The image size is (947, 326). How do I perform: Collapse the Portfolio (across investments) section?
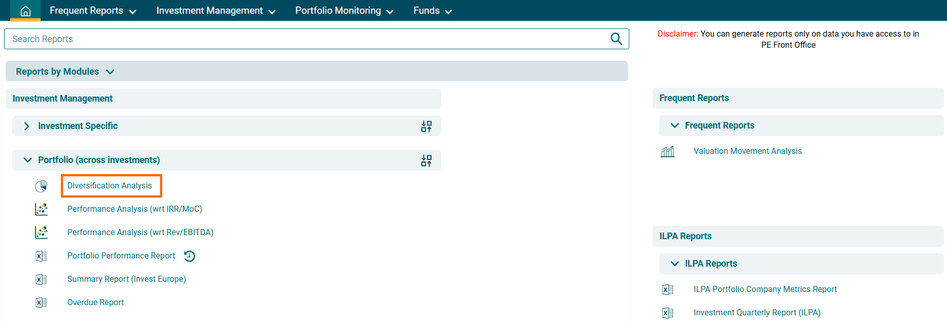coord(27,160)
